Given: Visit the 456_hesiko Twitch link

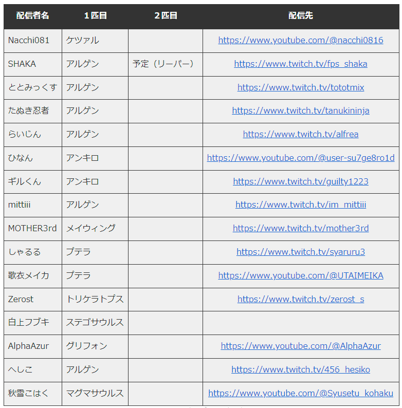Looking at the screenshot, I should (x=300, y=370).
